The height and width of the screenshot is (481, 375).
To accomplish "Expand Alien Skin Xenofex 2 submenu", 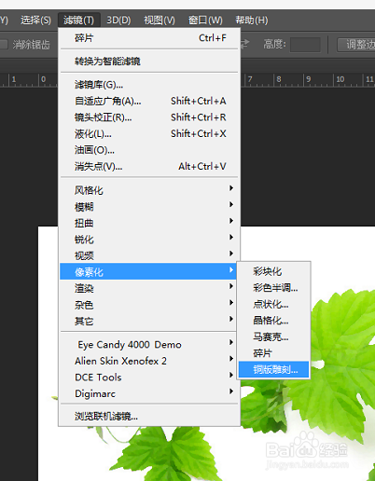I will point(149,361).
